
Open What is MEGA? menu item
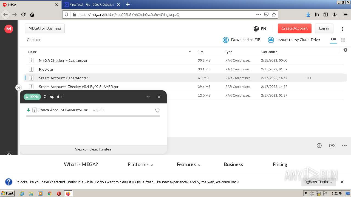tap(81, 164)
